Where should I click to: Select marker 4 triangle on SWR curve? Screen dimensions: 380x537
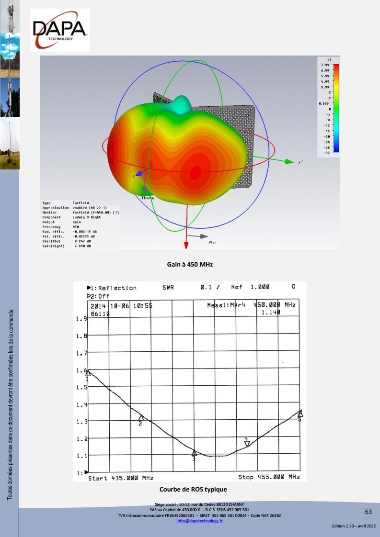point(247,444)
